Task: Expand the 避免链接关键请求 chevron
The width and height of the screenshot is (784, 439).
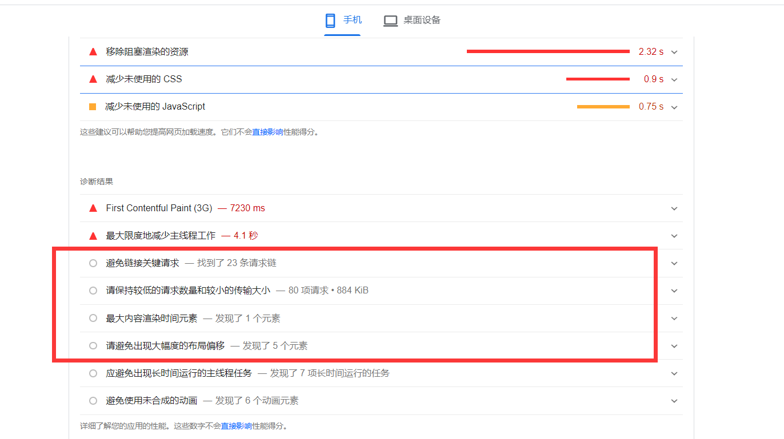Action: 674,263
